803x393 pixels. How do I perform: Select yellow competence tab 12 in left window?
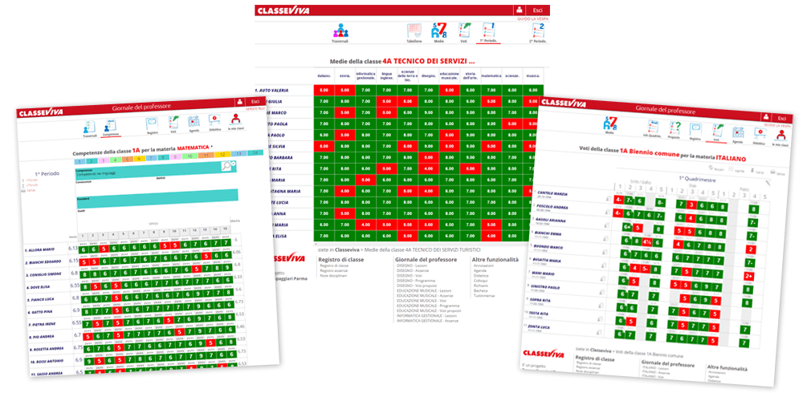pyautogui.click(x=222, y=154)
